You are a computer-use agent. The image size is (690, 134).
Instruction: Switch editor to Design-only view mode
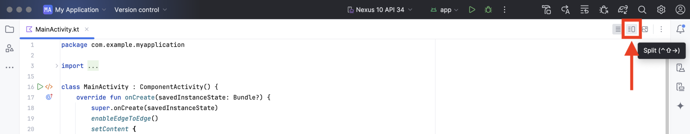[x=645, y=29]
